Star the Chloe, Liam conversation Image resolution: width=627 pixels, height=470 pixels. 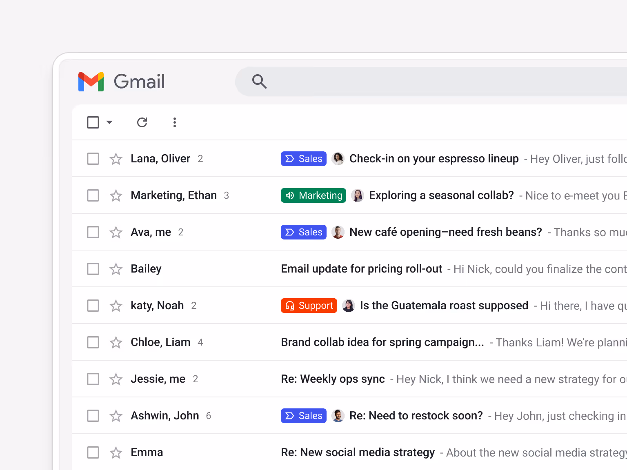[x=116, y=342]
